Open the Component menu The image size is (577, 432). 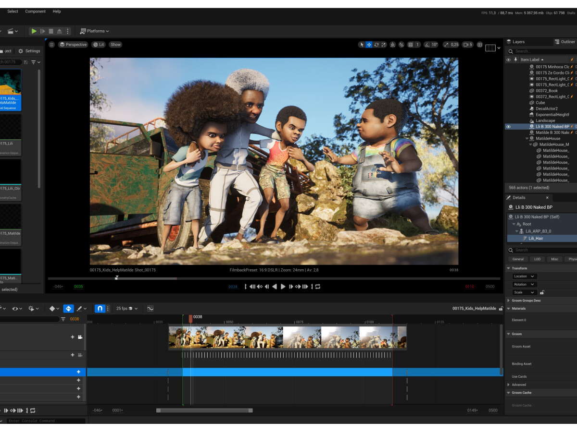[x=35, y=12]
